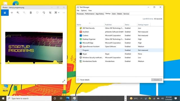Switch to Task Manager on taskbar
180x101 pixels.
74,98
